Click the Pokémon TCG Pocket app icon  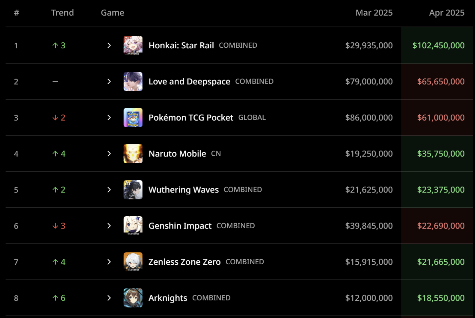click(x=133, y=118)
